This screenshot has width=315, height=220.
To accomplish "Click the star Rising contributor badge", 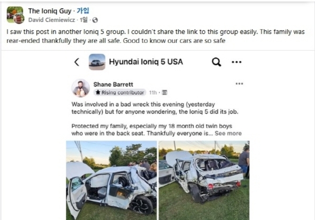I will pos(120,92).
